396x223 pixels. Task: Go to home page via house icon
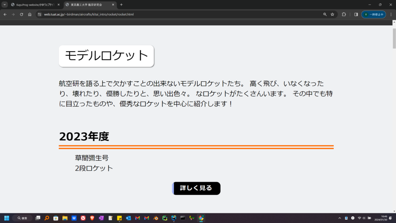click(x=30, y=14)
